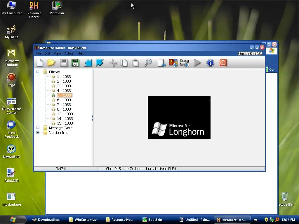Click the Longhorn bitmap preview image
This screenshot has height=224, width=299.
click(x=179, y=117)
